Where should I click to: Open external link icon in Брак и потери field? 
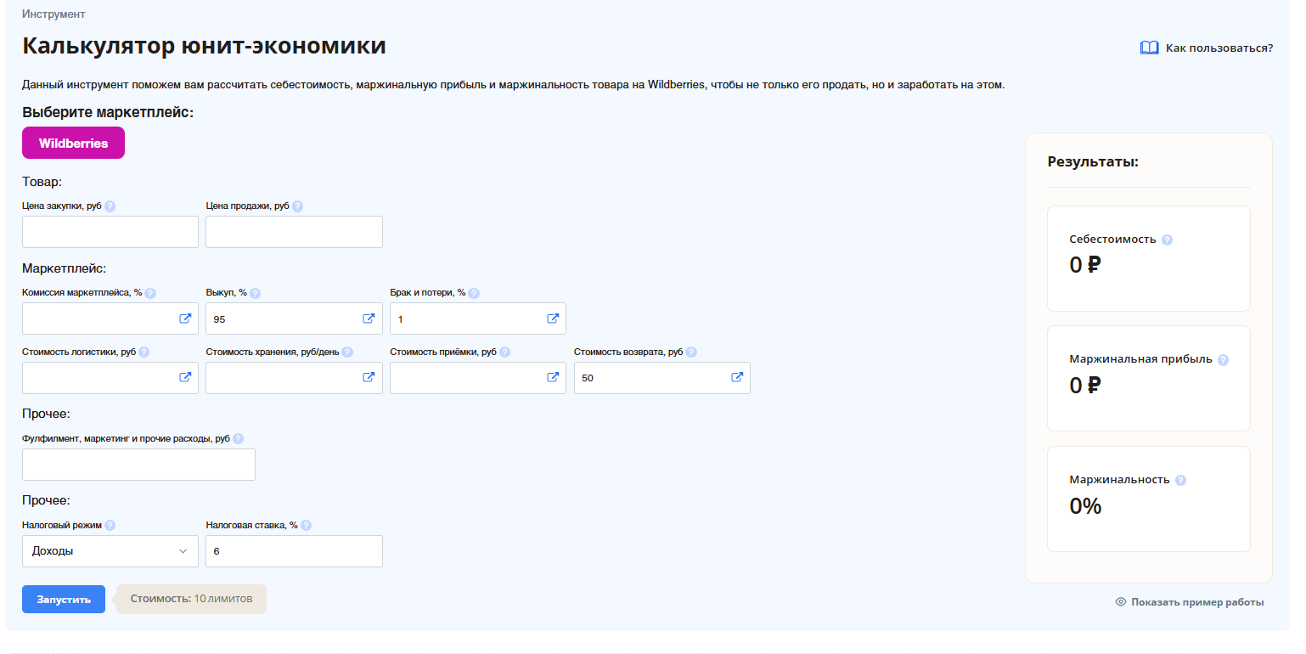point(553,319)
